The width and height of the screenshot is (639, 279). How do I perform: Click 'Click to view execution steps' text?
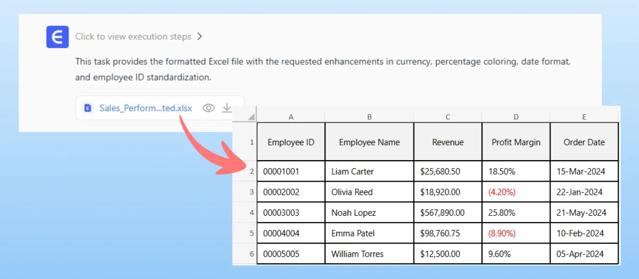point(133,37)
